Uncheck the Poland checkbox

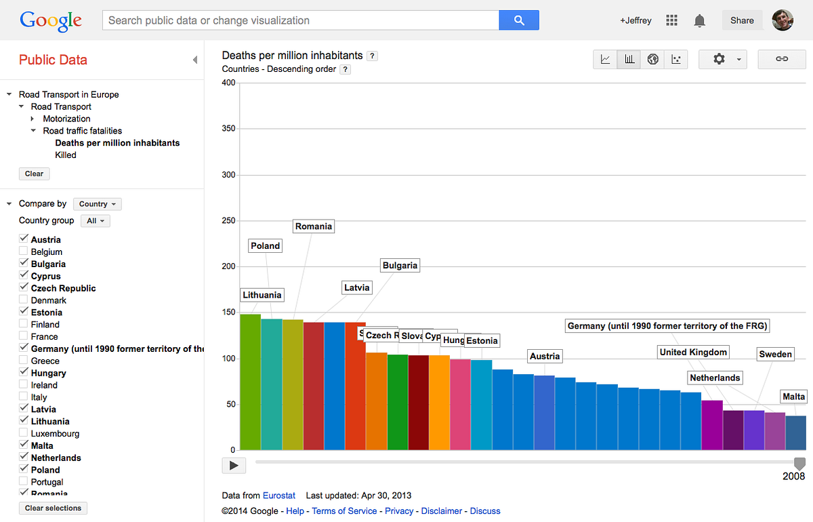[23, 469]
